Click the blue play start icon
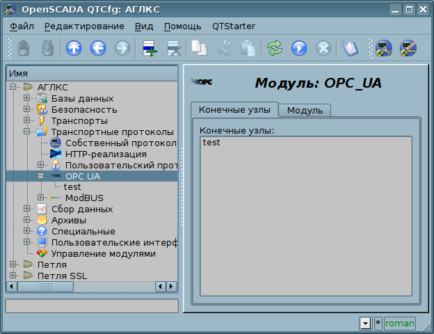Image resolution: width=434 pixels, height=334 pixels. (299, 48)
